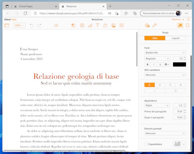Increase the paragraph indent
Image resolution: width=194 pixels, height=154 pixels.
[176, 91]
